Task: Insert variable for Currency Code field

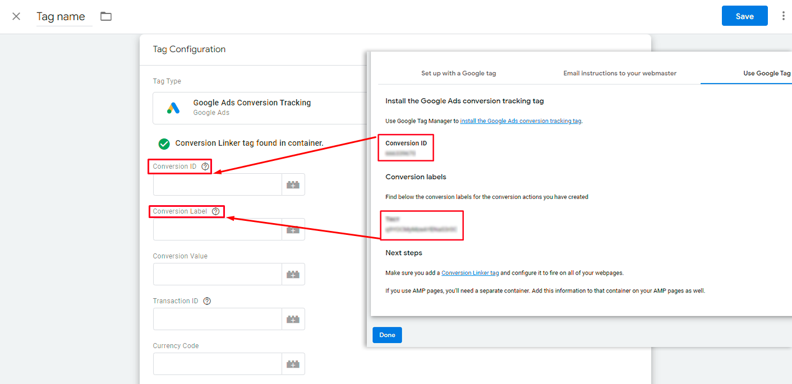Action: pyautogui.click(x=293, y=364)
